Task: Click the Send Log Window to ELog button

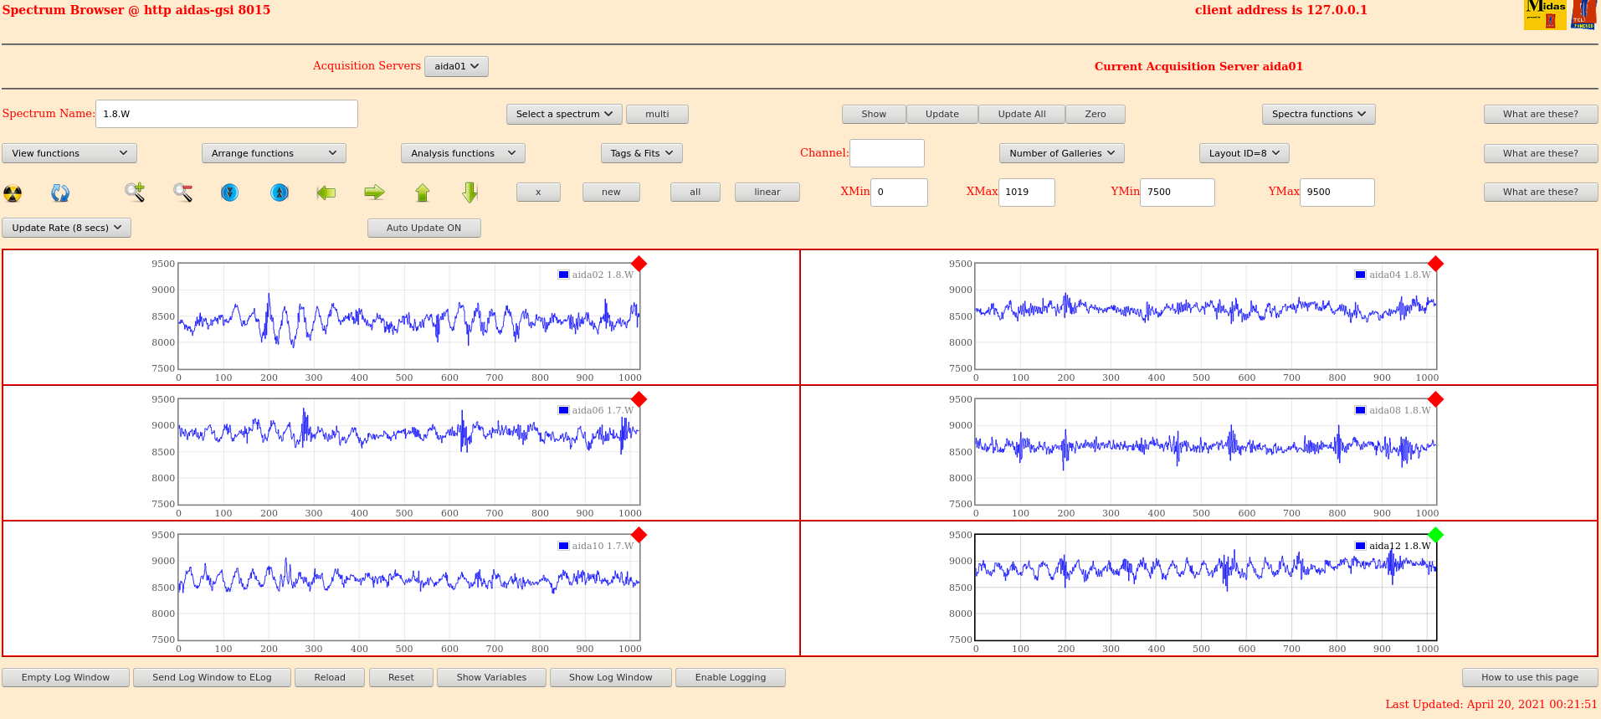Action: [213, 677]
